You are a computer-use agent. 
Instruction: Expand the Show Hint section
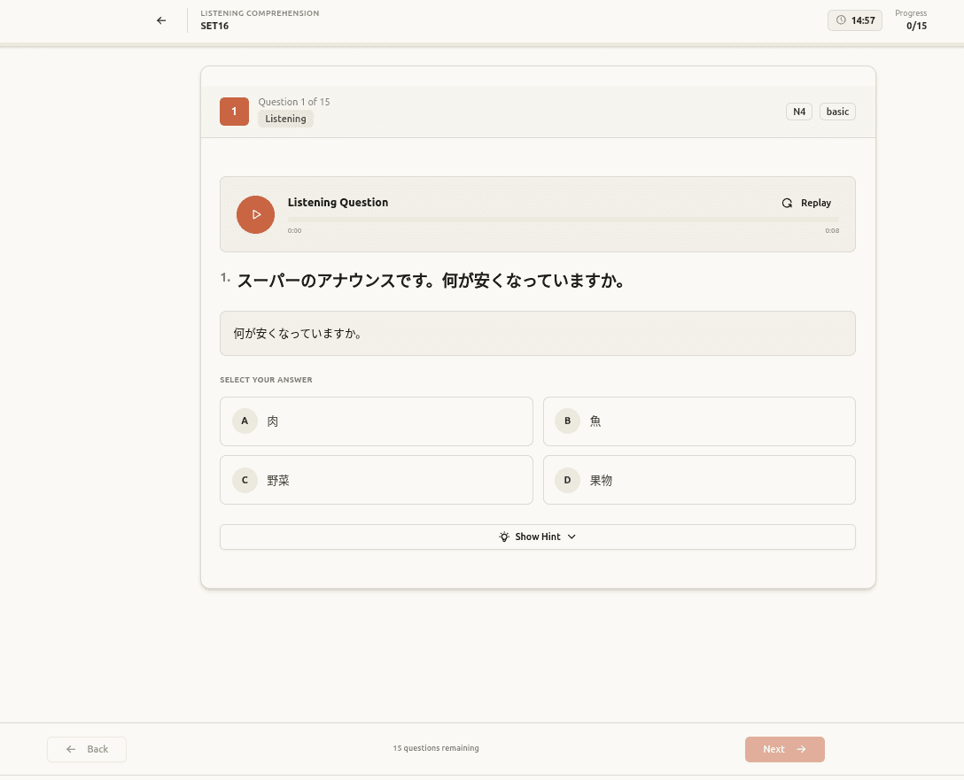(537, 537)
